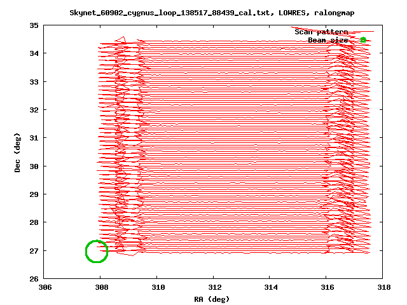Click the y-axis tick label 30
The height and width of the screenshot is (305, 407).
(34, 166)
